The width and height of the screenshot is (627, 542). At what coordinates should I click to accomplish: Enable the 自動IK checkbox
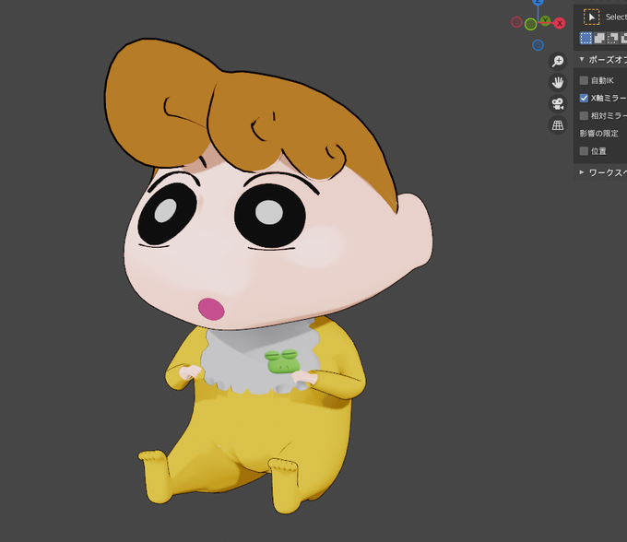[x=584, y=80]
